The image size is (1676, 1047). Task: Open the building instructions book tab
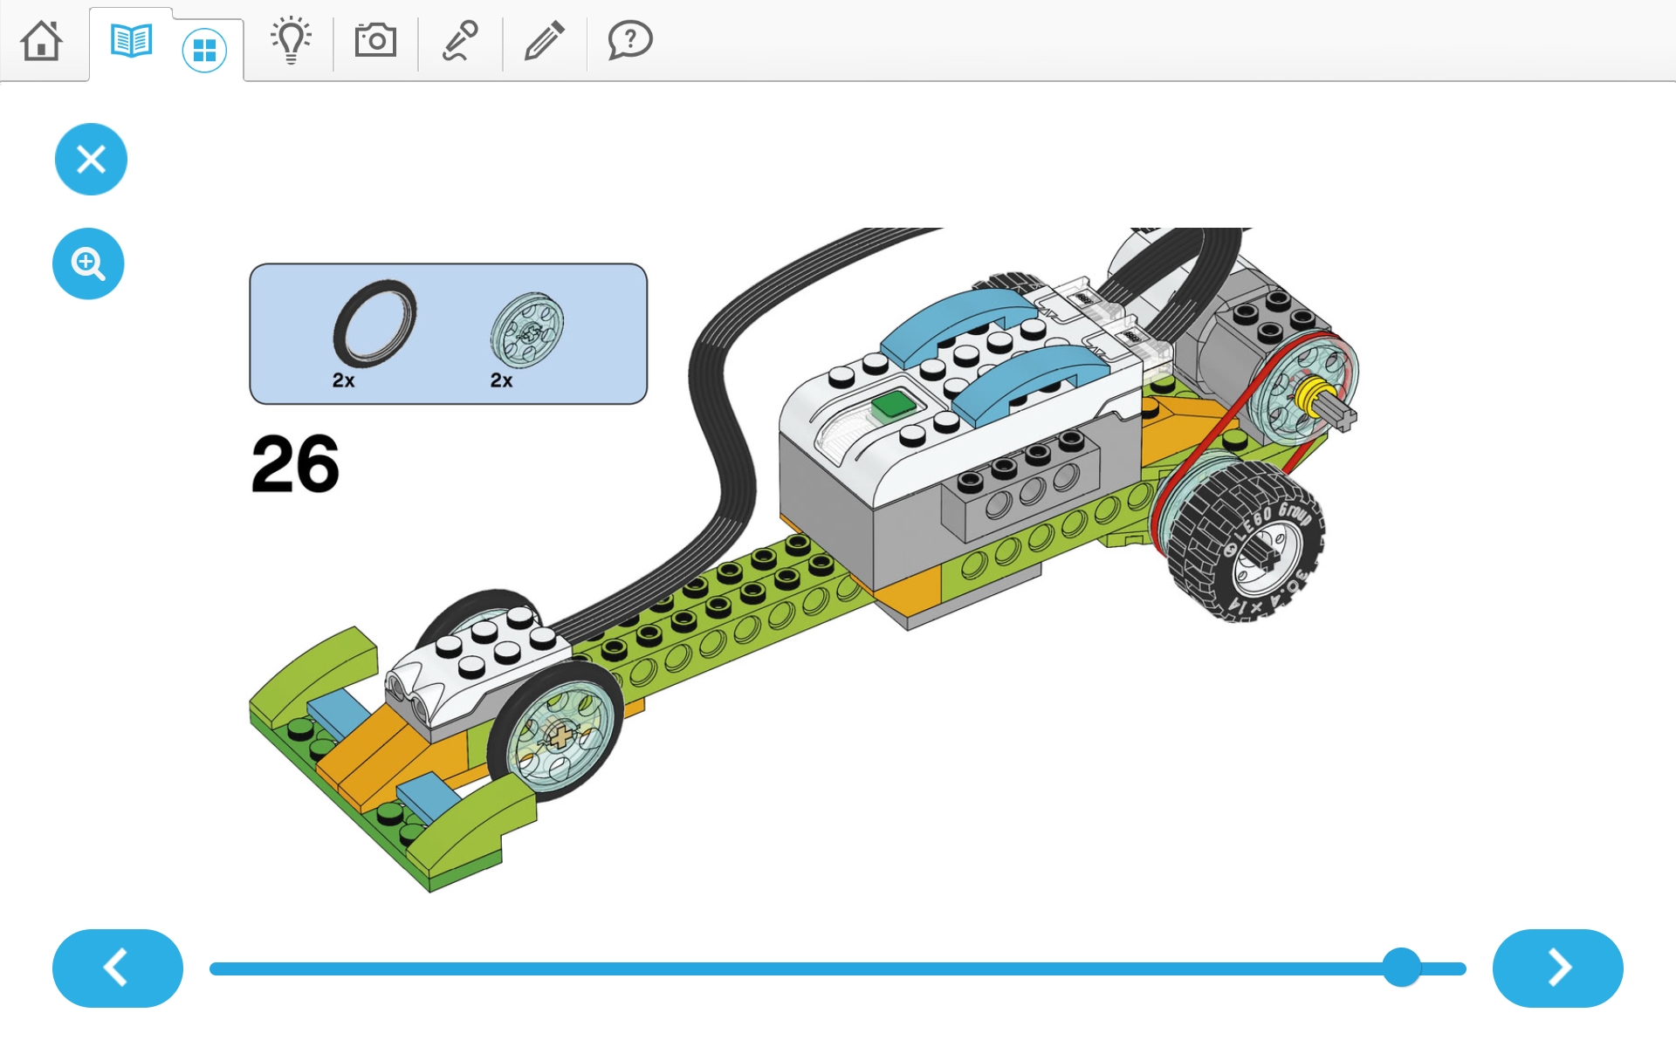tap(132, 41)
